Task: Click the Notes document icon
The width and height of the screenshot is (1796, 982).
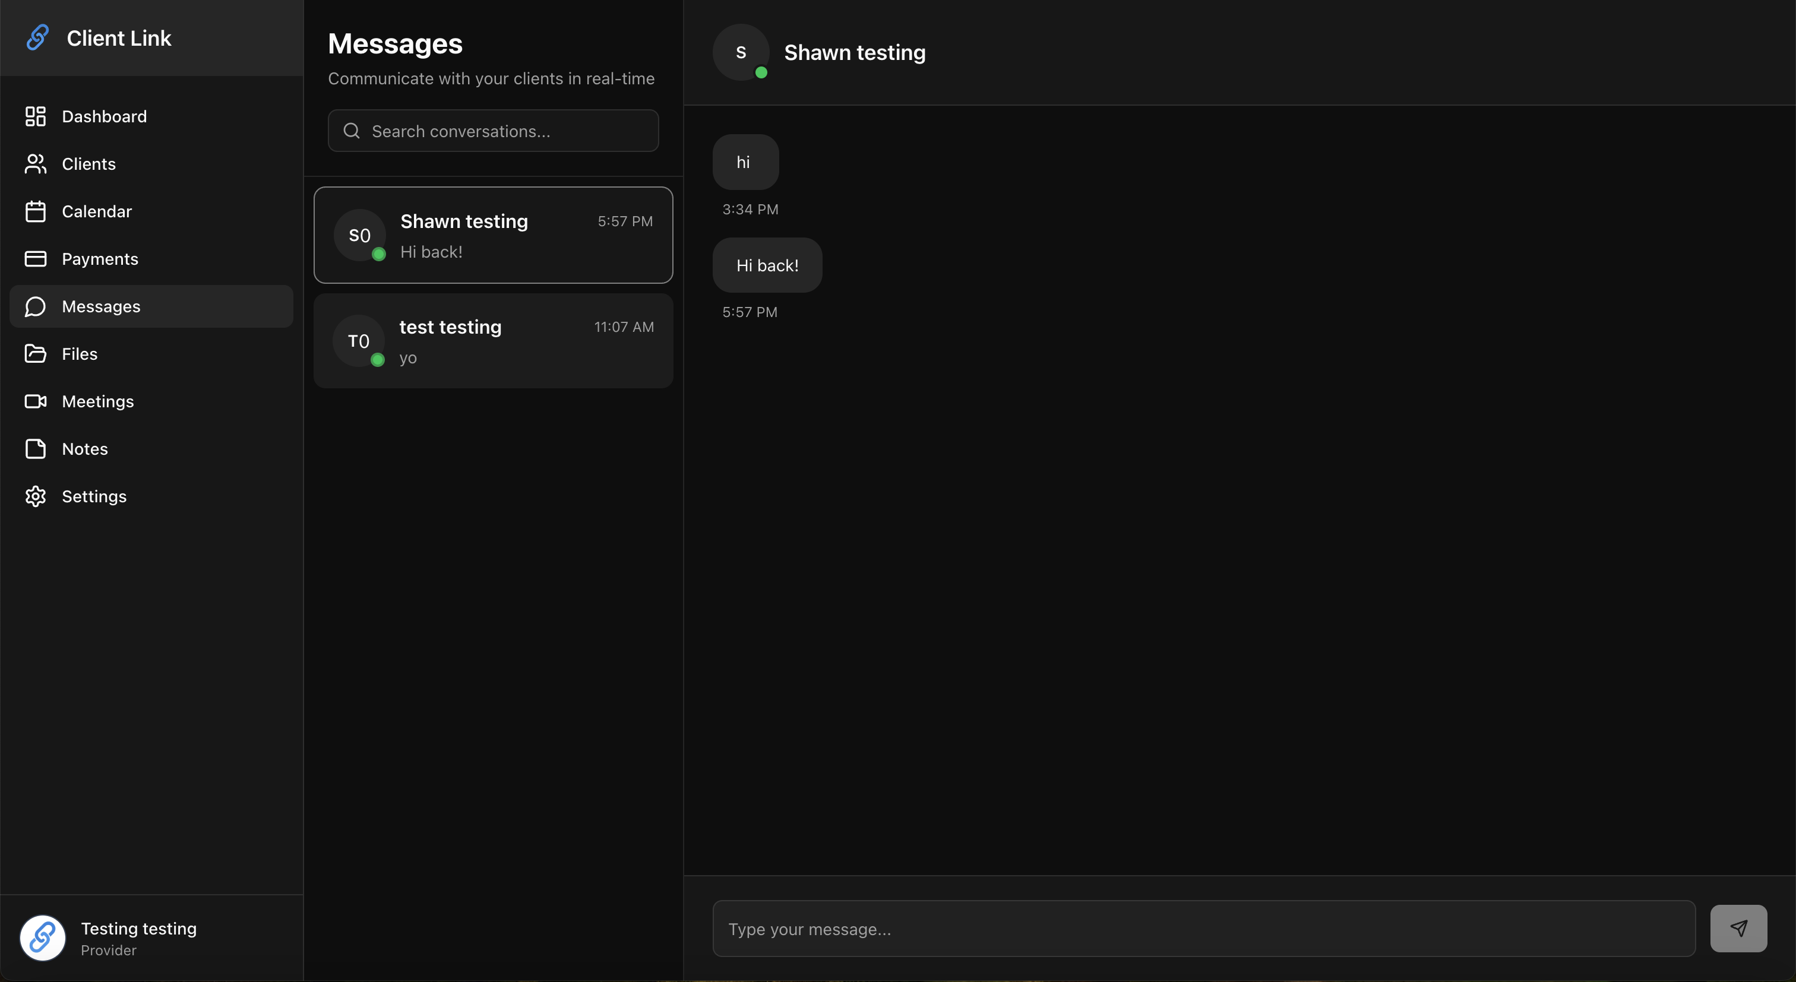Action: (35, 449)
